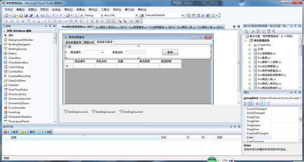Sort properties alphabetically with the A-Z icon

251,103
